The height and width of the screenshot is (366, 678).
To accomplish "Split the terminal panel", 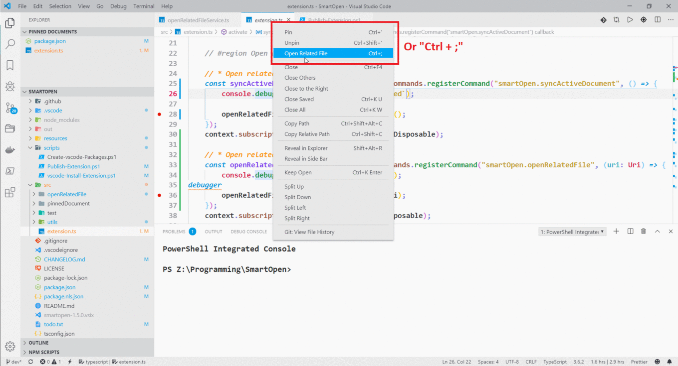I will tap(630, 232).
